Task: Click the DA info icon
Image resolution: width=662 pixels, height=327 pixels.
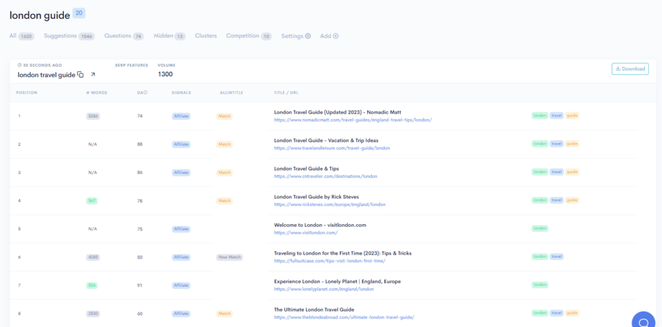Action: point(145,92)
